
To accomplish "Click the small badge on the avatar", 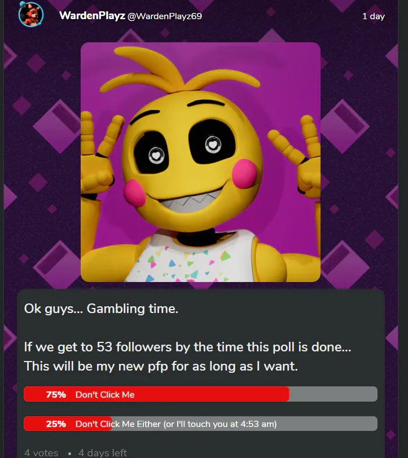I will tap(22, 4).
